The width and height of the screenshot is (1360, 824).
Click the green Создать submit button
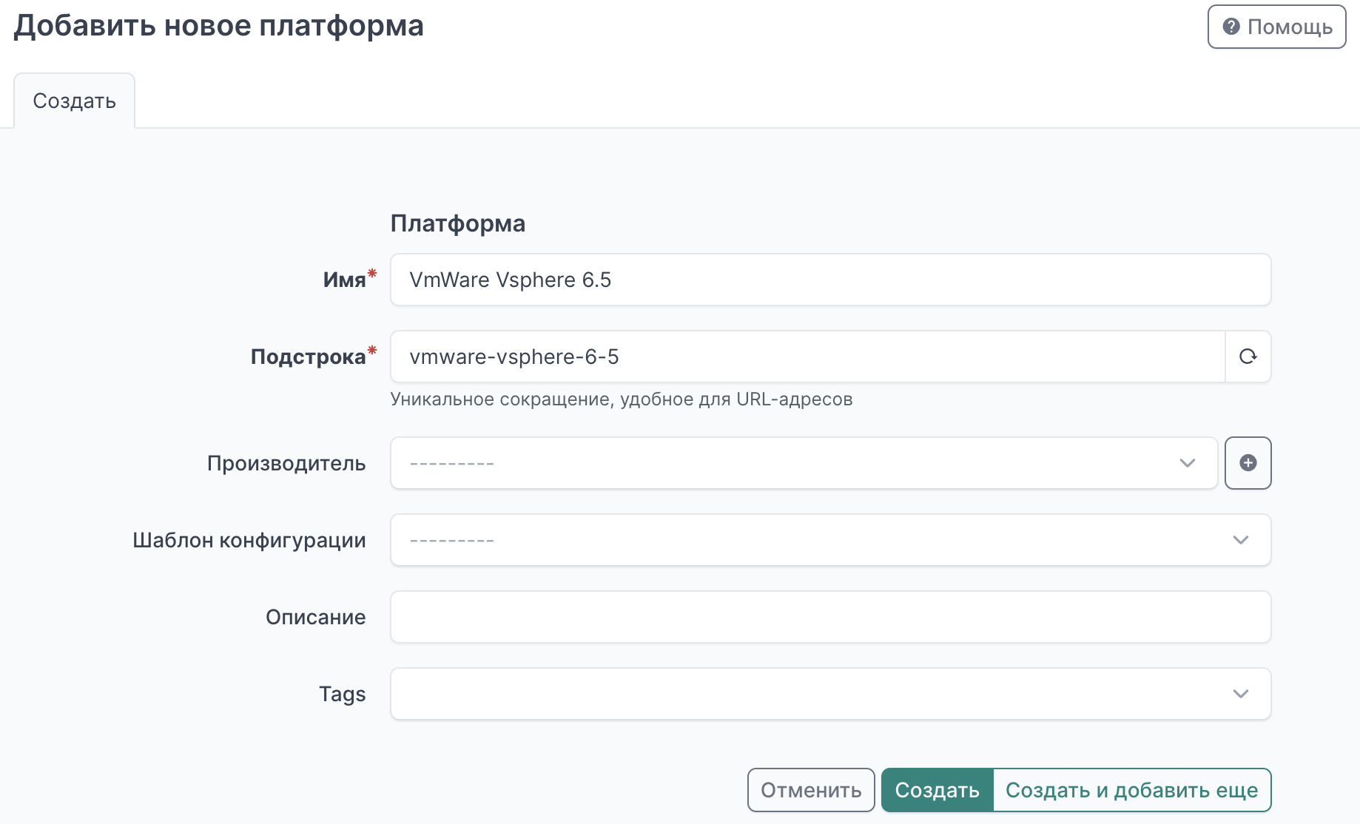pyautogui.click(x=937, y=790)
